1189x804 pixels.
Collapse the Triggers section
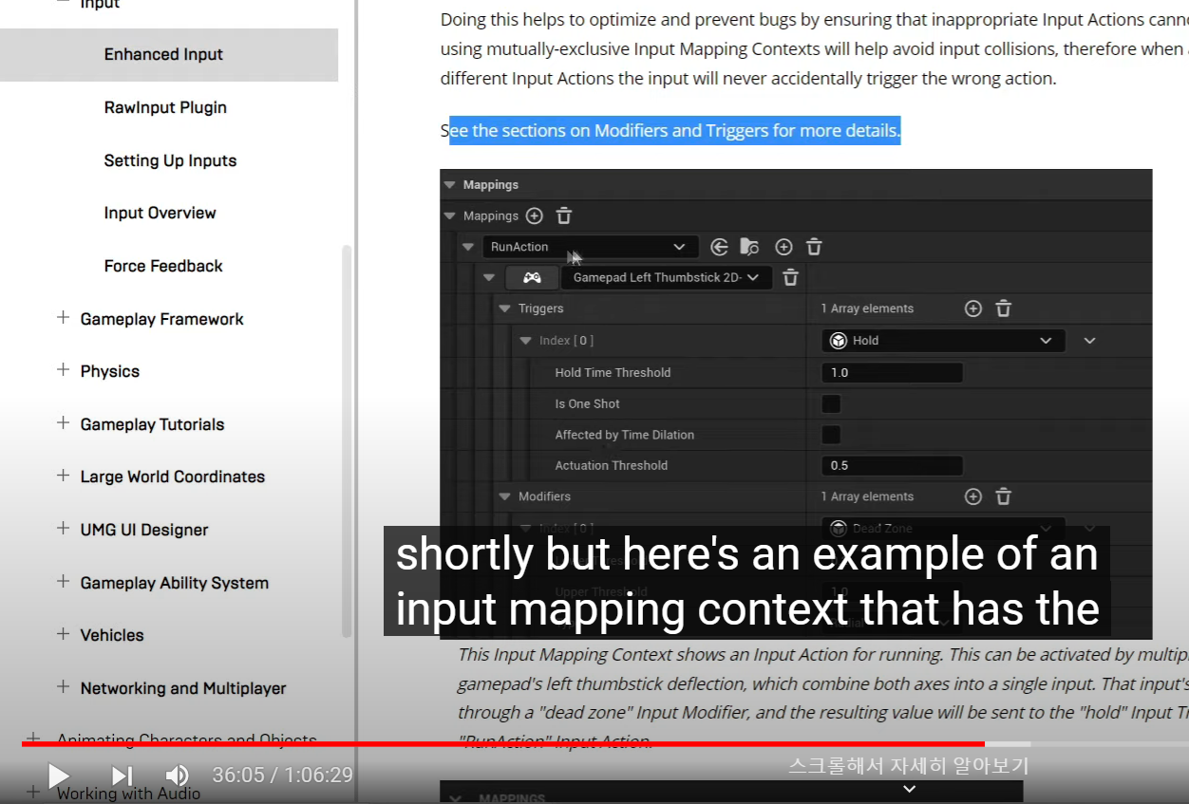505,309
